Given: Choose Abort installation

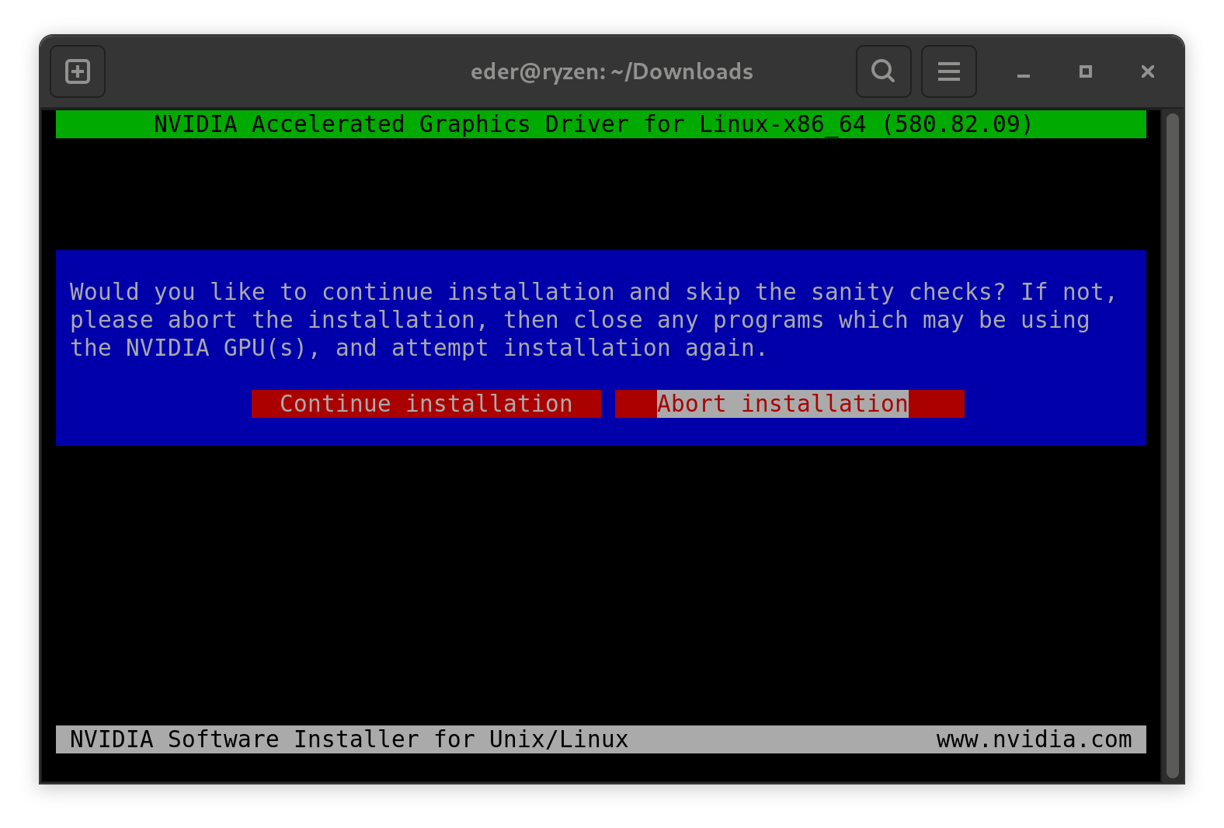Looking at the screenshot, I should pyautogui.click(x=790, y=404).
